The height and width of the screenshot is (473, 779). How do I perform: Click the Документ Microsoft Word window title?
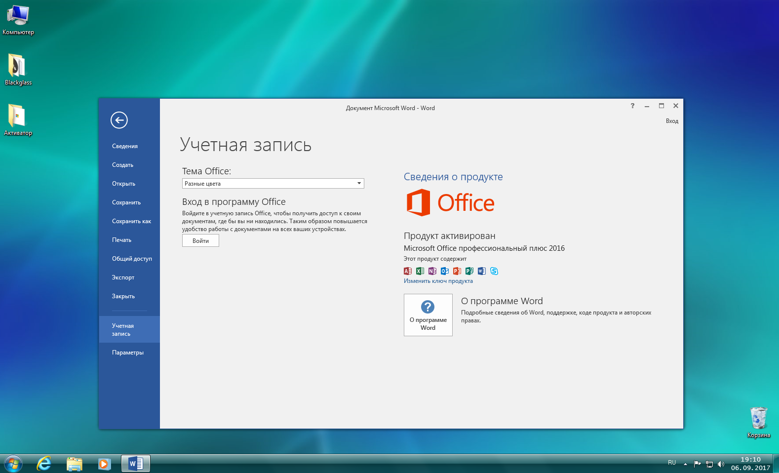click(390, 108)
